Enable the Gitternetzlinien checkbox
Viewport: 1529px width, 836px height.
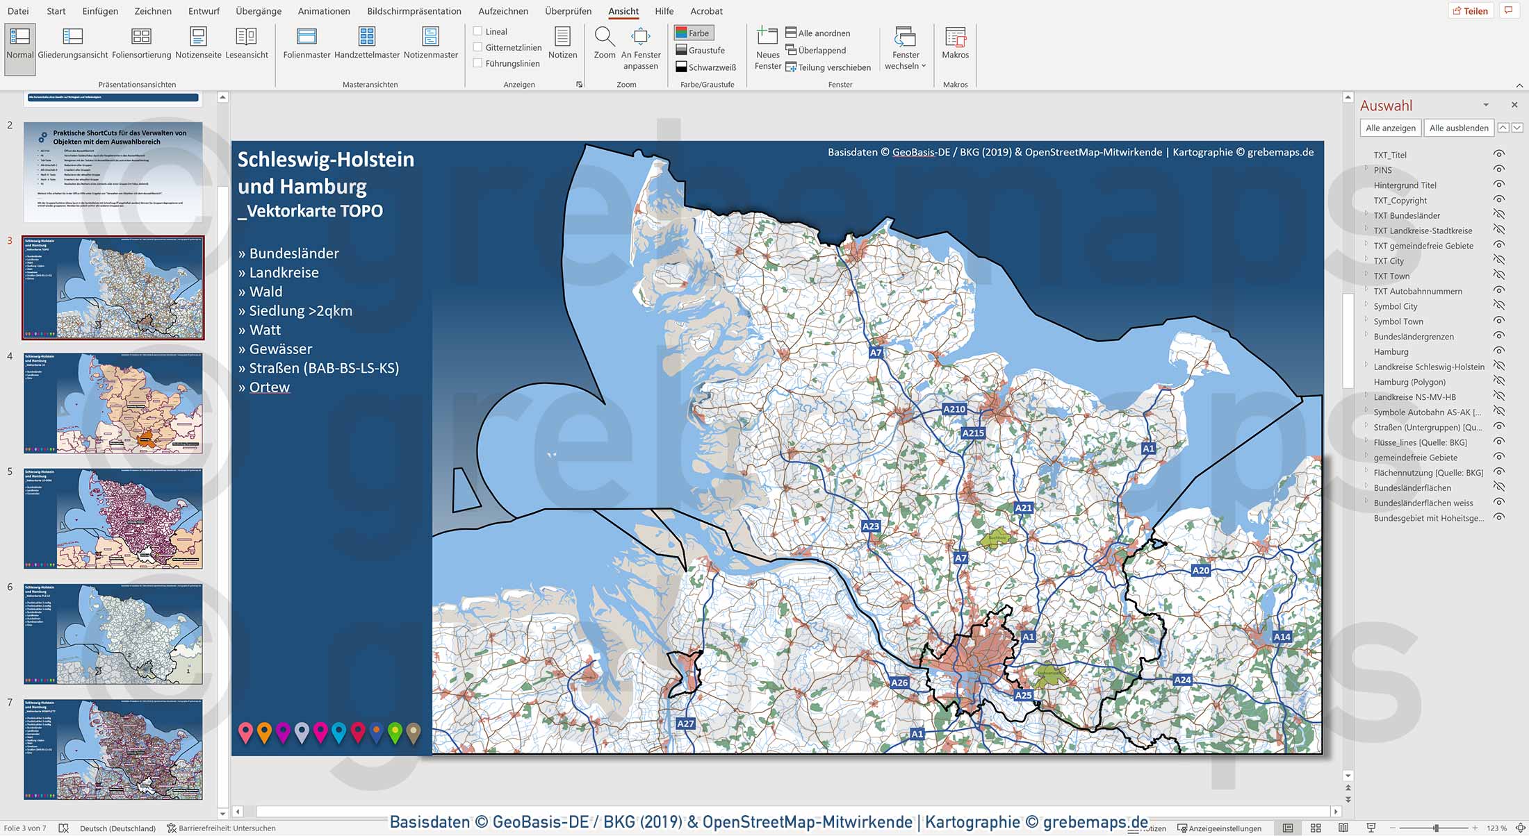[478, 47]
